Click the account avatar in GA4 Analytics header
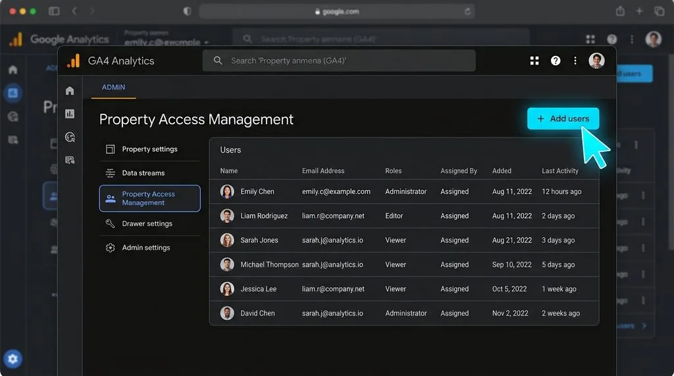The image size is (674, 376). [x=596, y=60]
